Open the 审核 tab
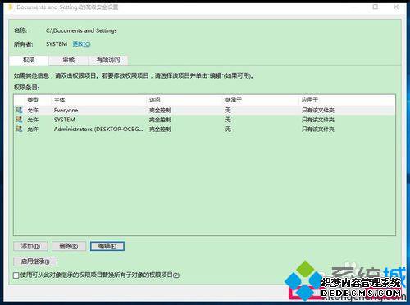Viewport: 410px width, 305px height. pyautogui.click(x=68, y=60)
